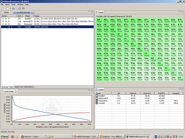Viewport: 185px width, 139px height.
Task: Switch to the Game Tree tab
Action: click(18, 87)
